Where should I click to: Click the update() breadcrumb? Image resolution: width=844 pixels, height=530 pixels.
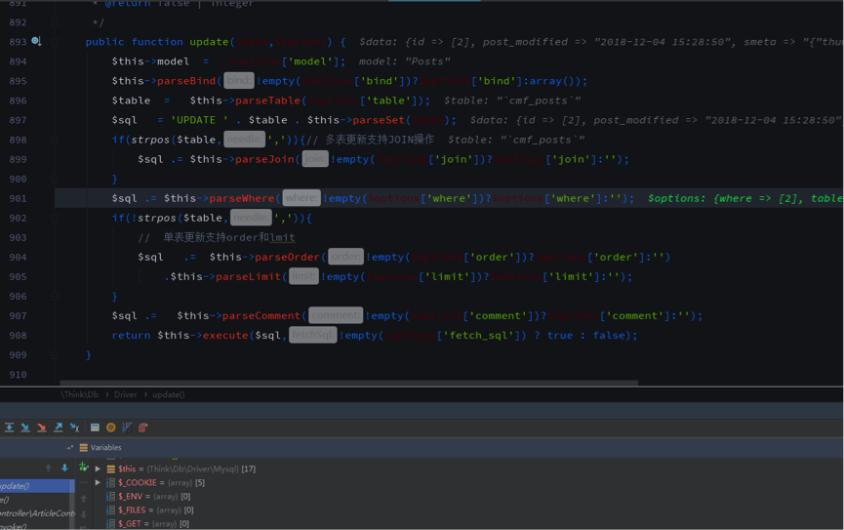coord(168,394)
